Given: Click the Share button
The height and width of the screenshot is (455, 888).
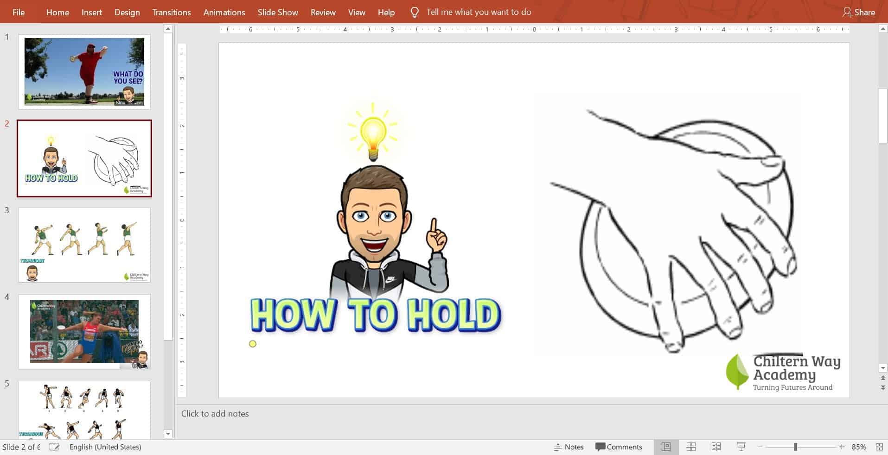Looking at the screenshot, I should pos(859,13).
